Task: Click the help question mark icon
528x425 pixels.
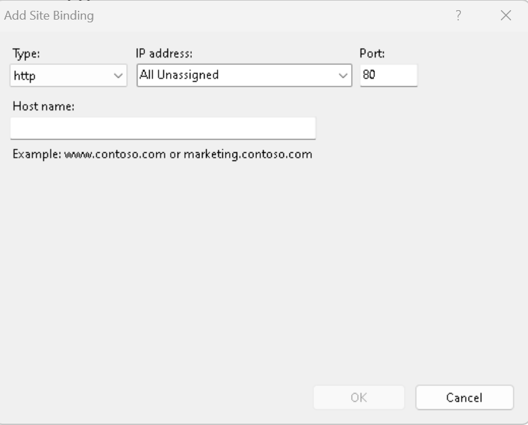Action: pos(459,16)
